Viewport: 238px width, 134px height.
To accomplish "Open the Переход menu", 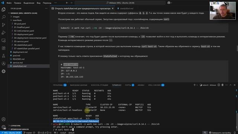I will [47, 3].
